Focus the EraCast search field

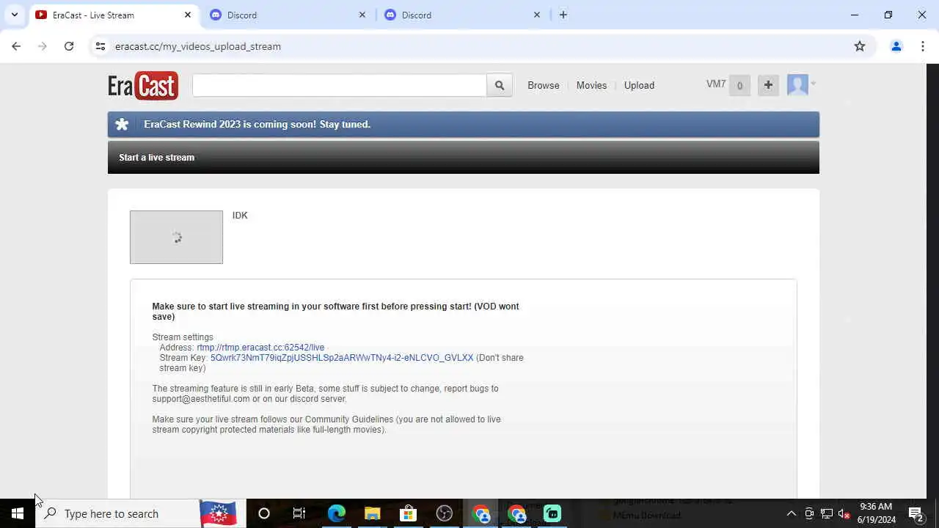tap(340, 85)
